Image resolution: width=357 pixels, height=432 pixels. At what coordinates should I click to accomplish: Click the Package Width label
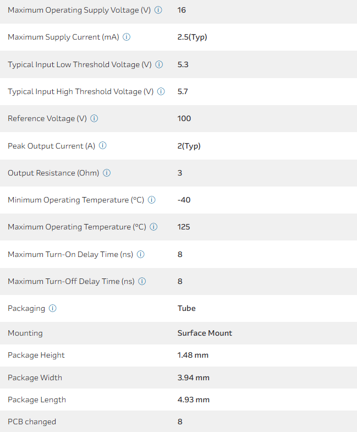(35, 378)
